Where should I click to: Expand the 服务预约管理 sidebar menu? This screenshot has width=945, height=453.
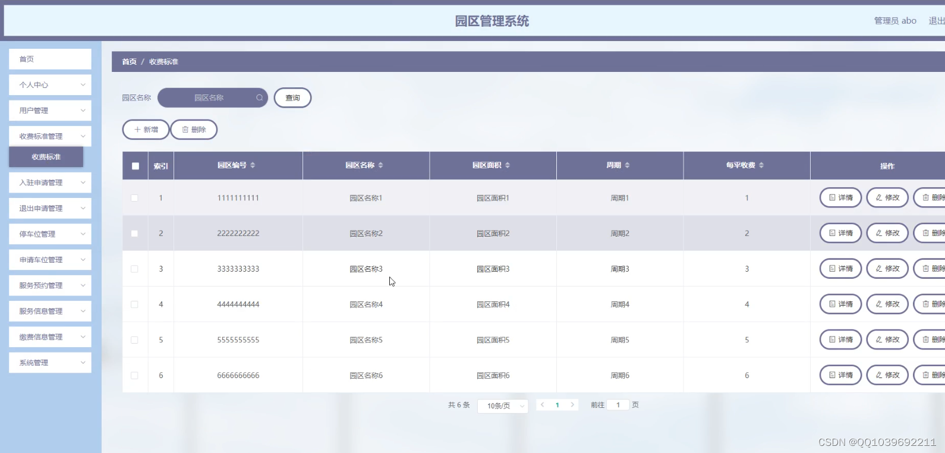click(50, 285)
